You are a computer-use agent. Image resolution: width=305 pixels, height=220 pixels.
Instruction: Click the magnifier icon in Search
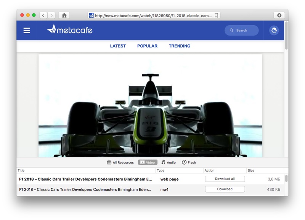[x=231, y=30]
